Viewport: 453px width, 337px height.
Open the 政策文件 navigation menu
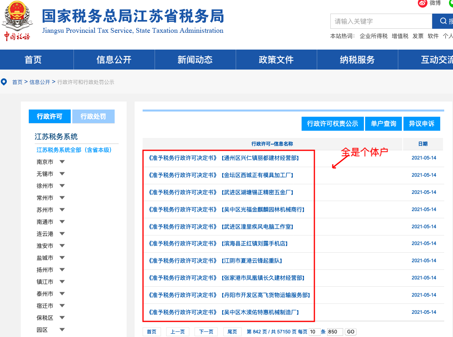[276, 59]
